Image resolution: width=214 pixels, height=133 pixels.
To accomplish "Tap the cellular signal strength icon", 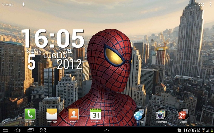I will [208, 130].
